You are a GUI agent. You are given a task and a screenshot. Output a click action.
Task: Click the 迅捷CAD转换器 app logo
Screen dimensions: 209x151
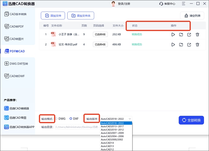point(5,4)
